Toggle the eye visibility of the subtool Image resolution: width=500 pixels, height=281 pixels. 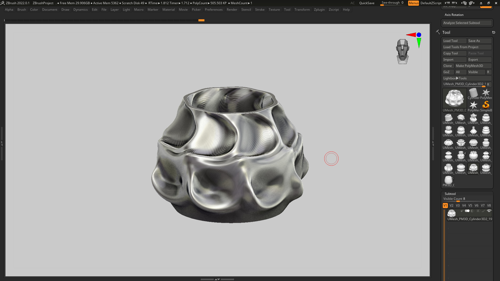tap(489, 211)
